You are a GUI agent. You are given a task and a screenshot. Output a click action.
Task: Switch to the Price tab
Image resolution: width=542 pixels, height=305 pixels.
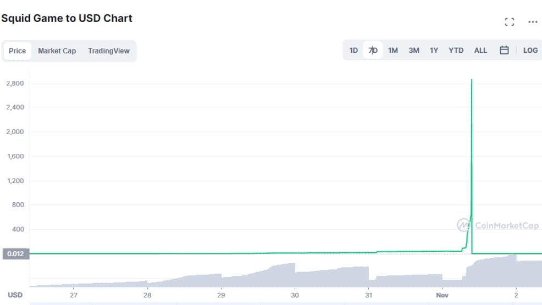point(17,51)
